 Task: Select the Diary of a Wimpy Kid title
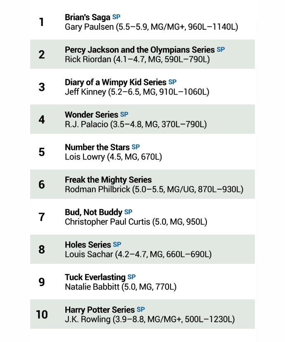pyautogui.click(x=115, y=82)
